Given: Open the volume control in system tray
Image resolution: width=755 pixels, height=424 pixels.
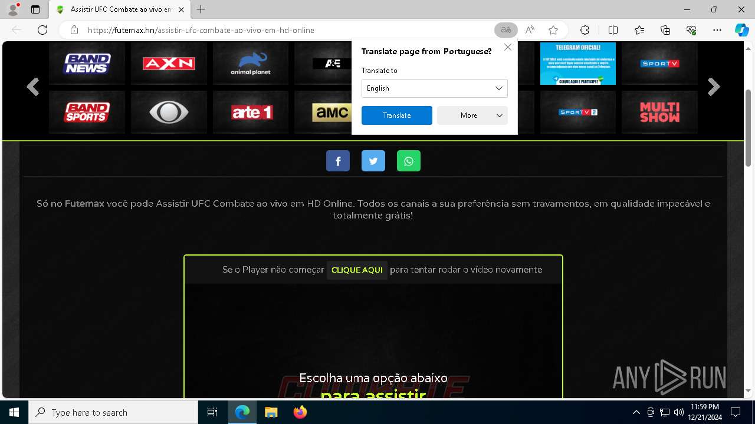Looking at the screenshot, I should tap(679, 412).
